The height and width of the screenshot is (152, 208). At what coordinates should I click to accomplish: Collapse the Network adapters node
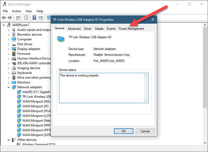click(9, 87)
